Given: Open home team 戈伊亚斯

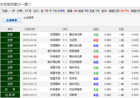Looking at the screenshot, I should click(55, 95).
